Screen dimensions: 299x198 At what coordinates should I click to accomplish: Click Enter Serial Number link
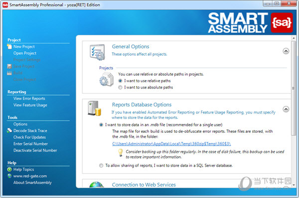(30, 144)
